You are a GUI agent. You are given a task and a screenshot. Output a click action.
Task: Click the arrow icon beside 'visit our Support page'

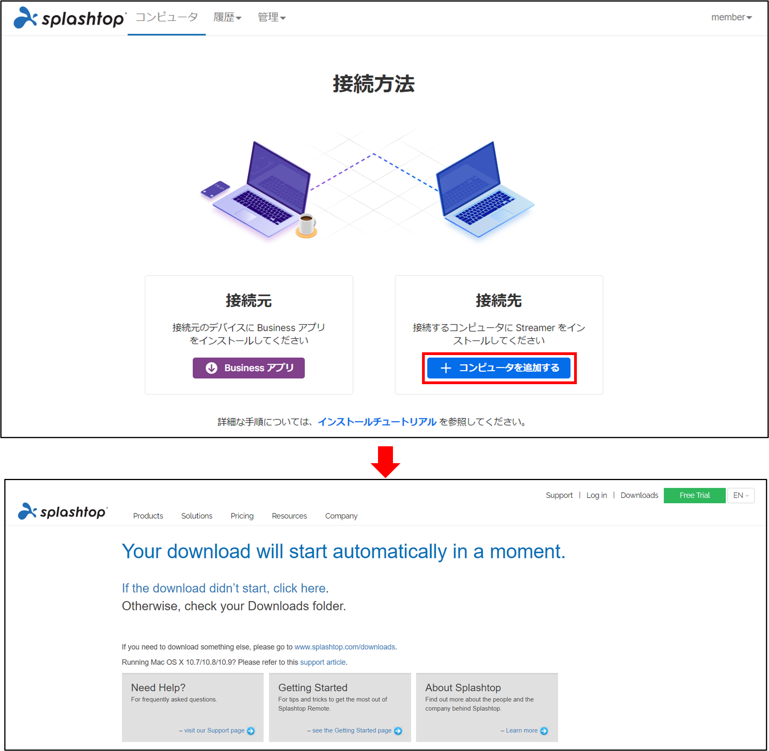coord(251,731)
